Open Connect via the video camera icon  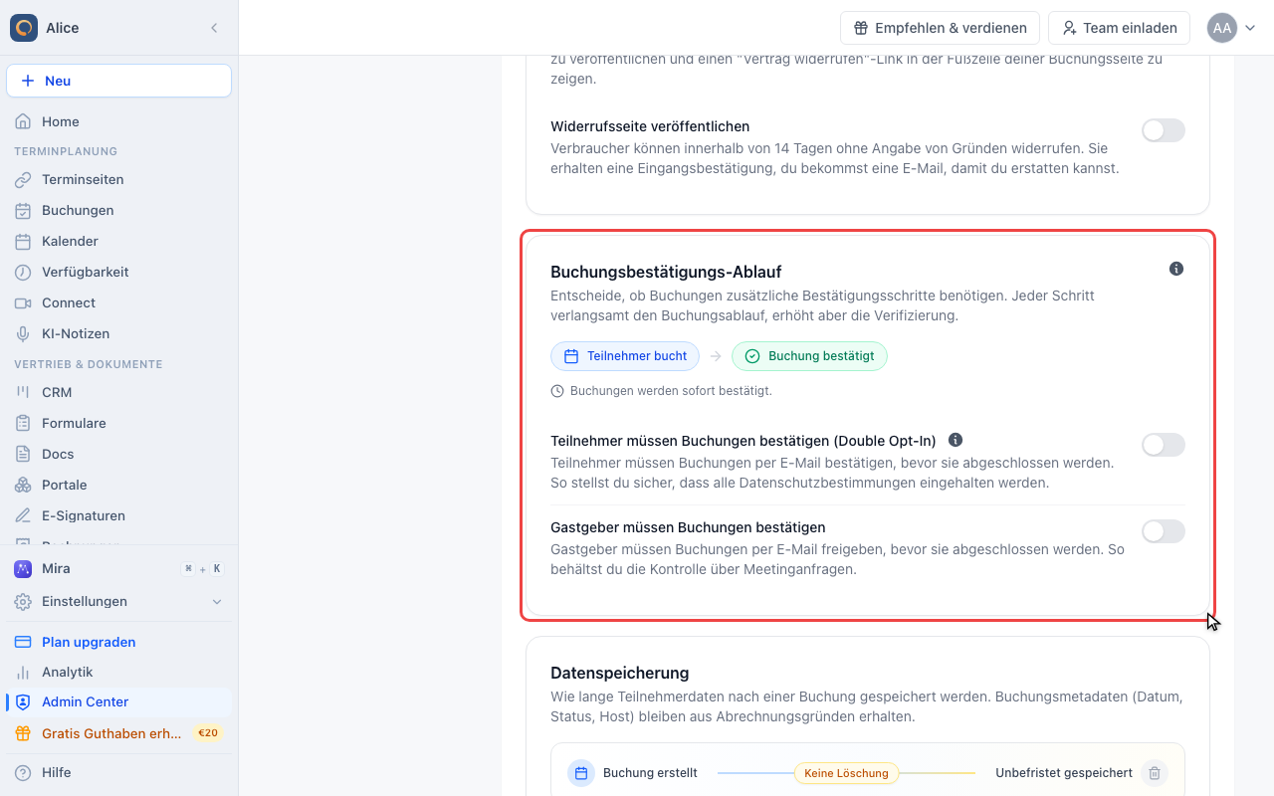point(23,302)
